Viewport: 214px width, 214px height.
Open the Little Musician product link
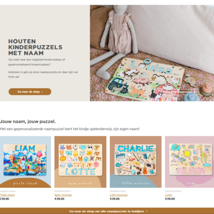119,195
